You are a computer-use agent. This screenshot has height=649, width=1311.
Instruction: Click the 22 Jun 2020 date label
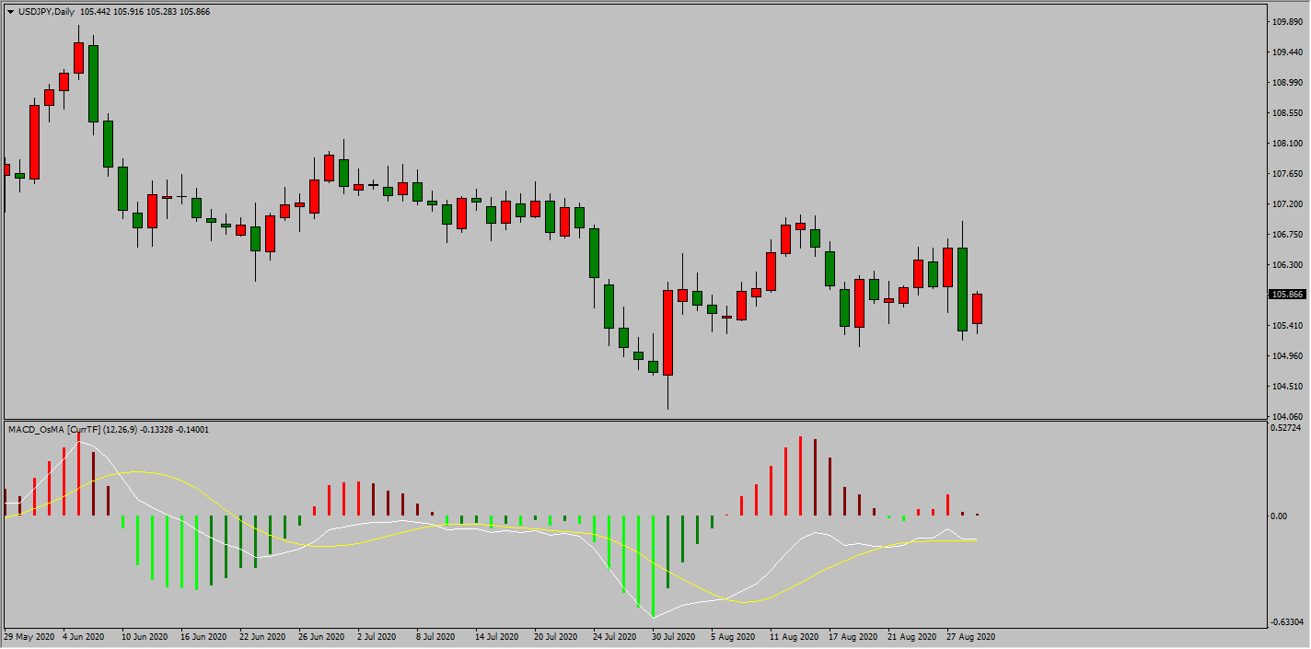pos(263,636)
